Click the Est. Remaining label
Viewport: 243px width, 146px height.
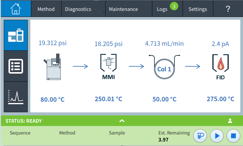(x=174, y=133)
